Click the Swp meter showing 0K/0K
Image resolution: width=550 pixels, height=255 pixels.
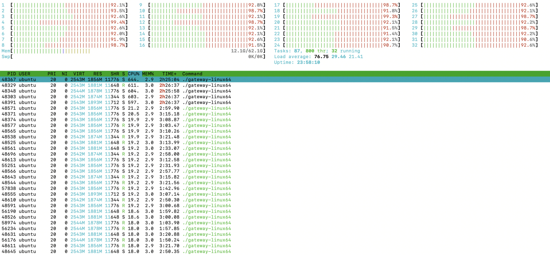pyautogui.click(x=133, y=57)
